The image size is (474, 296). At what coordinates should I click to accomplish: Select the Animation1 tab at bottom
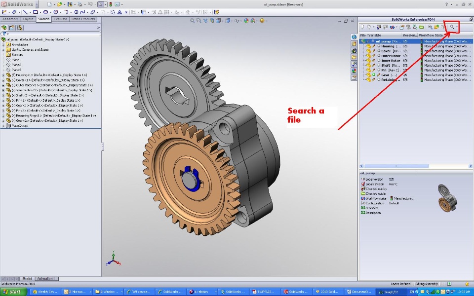click(x=46, y=279)
